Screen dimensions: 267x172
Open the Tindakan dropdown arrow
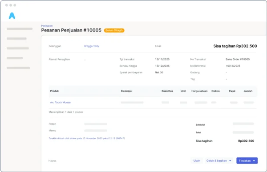coord(254,161)
